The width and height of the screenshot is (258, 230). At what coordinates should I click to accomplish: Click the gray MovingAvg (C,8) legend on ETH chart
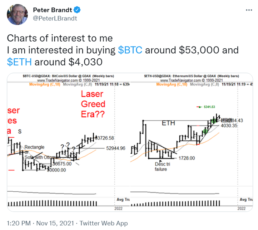coord(204,84)
